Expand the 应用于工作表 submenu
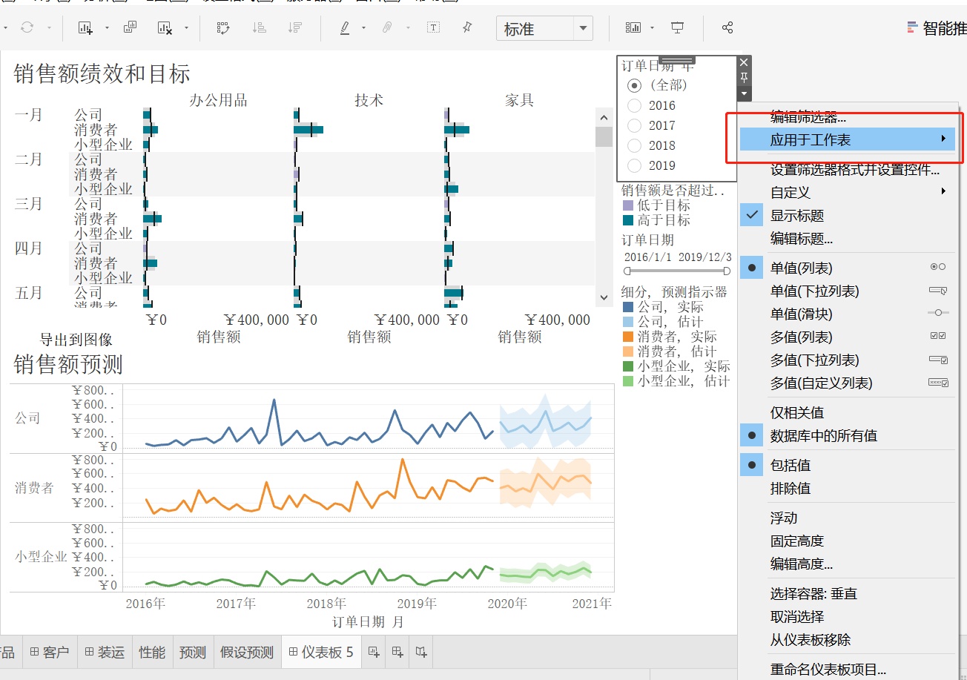 click(848, 139)
